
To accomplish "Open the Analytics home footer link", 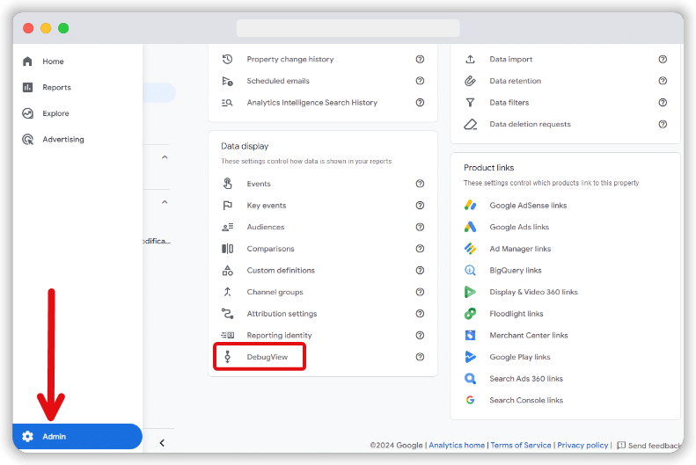I will coord(457,445).
